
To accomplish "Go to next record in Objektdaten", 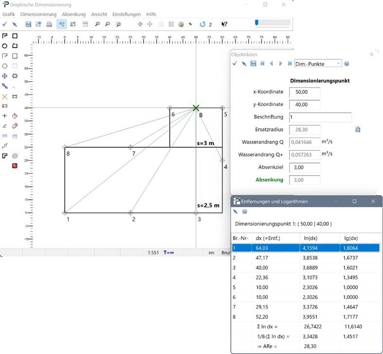I will (280, 63).
